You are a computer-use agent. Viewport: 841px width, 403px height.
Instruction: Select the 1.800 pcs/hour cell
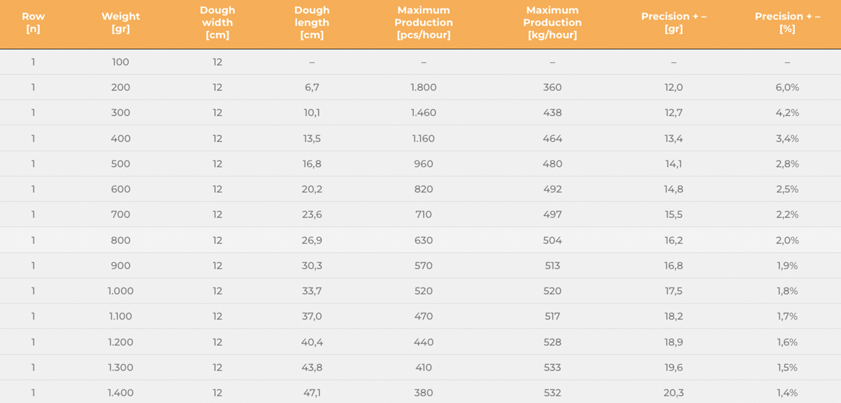(424, 87)
